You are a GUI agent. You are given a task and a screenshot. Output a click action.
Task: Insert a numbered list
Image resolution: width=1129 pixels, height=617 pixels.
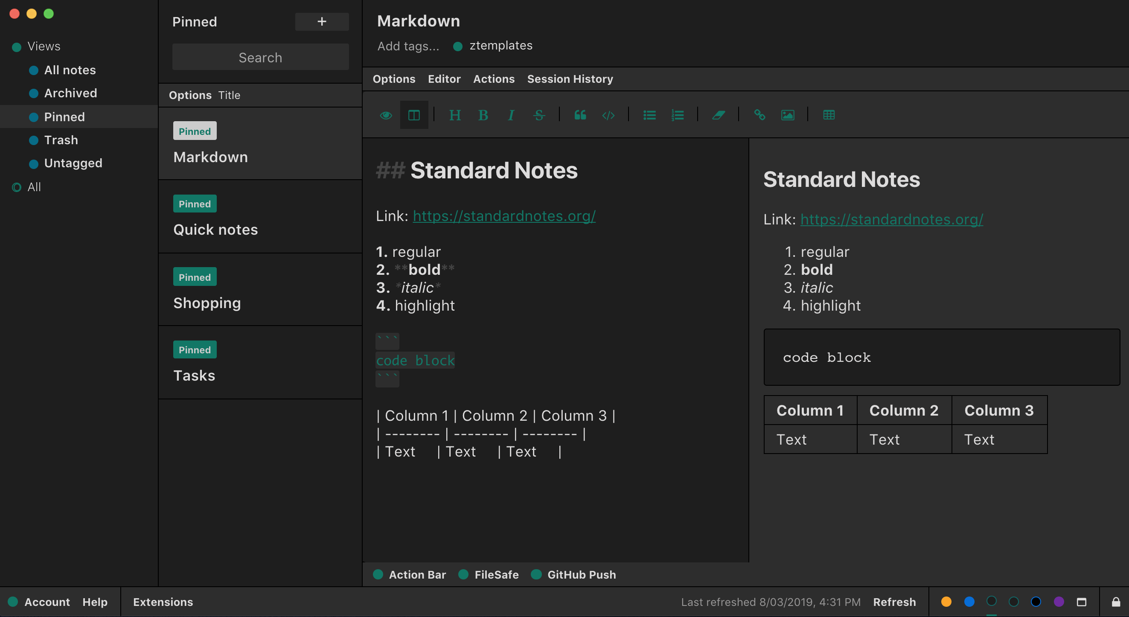(677, 115)
